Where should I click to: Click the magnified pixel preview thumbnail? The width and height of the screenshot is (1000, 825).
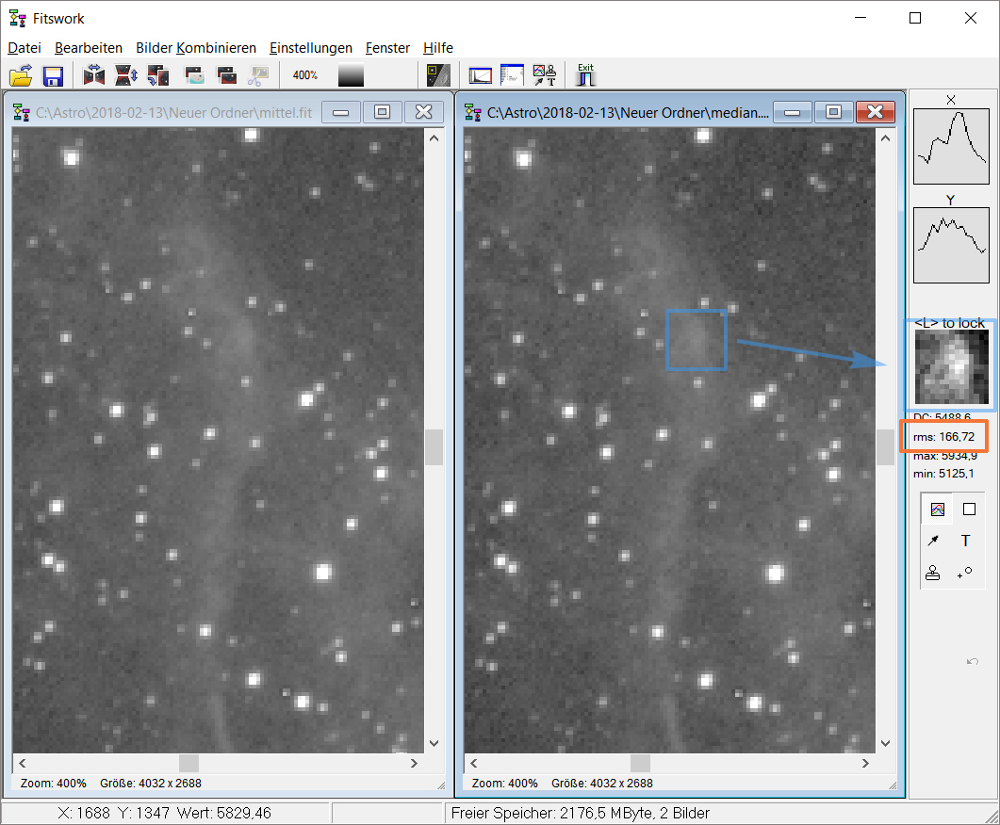tap(949, 364)
